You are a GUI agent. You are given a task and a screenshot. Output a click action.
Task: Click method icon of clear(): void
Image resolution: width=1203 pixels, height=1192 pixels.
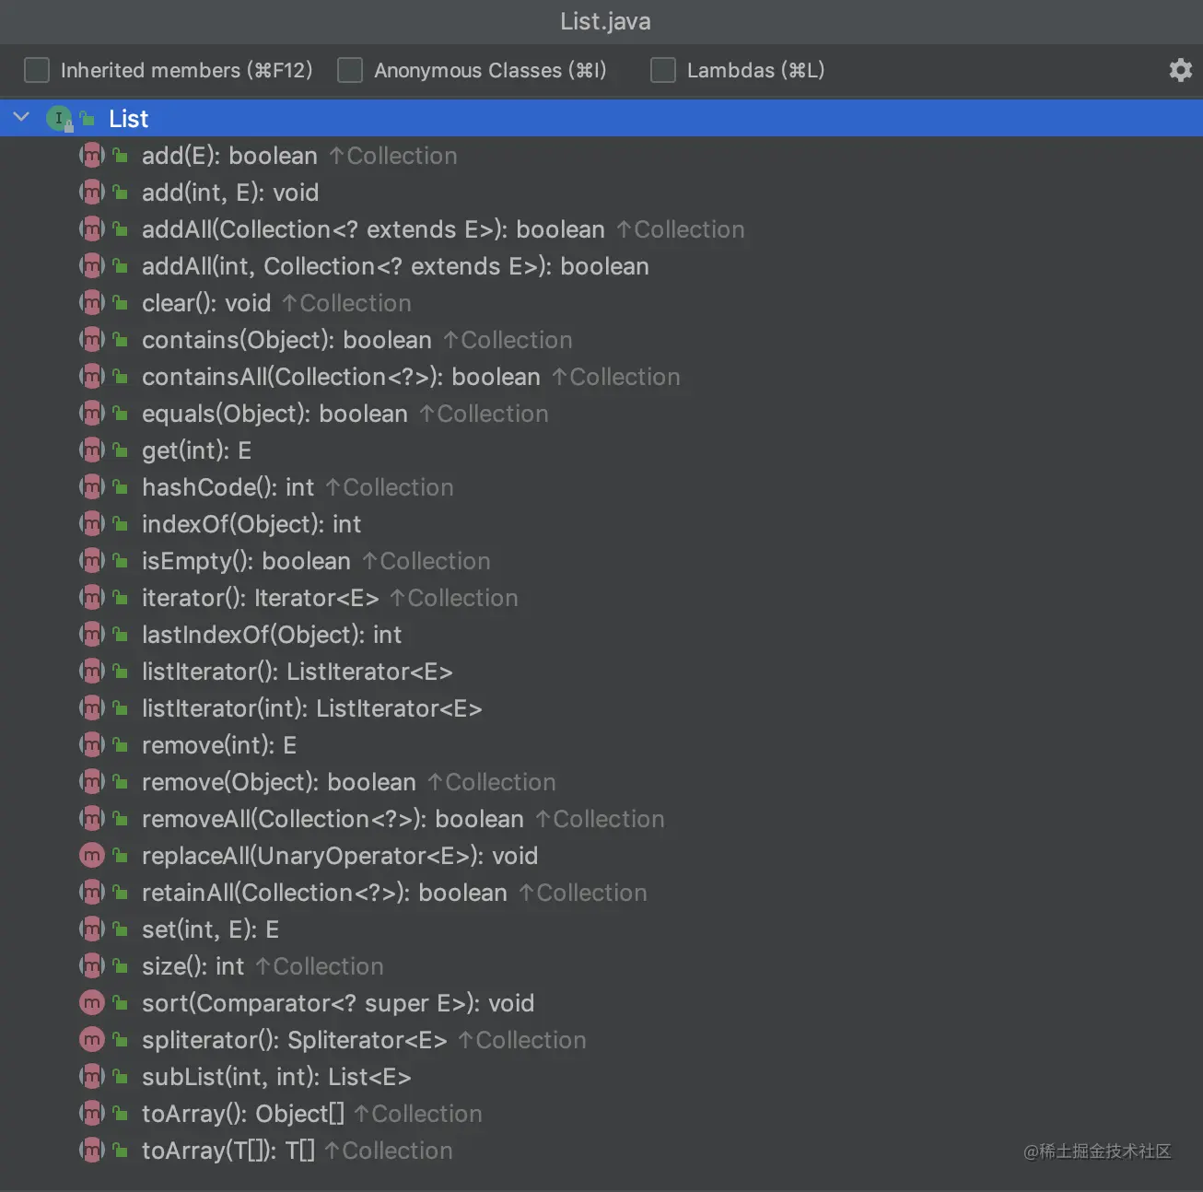click(92, 302)
